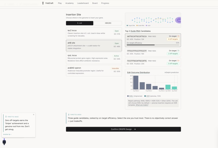Click the HDR legend swatch
Screen dimensions: 218x148
(x=145, y=96)
